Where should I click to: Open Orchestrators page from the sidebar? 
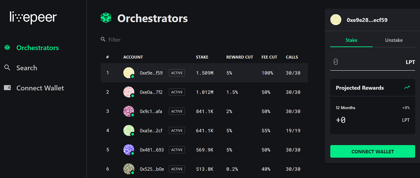click(37, 48)
